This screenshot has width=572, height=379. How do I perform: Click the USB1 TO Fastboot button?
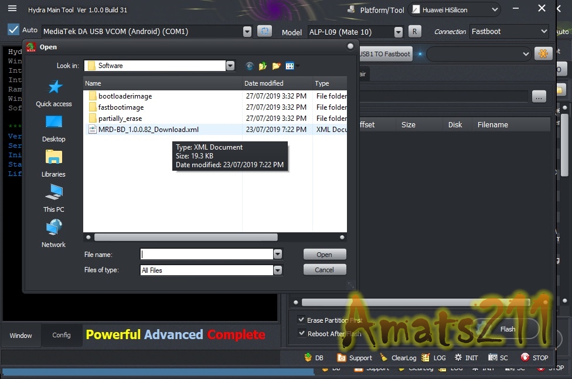[x=386, y=54]
